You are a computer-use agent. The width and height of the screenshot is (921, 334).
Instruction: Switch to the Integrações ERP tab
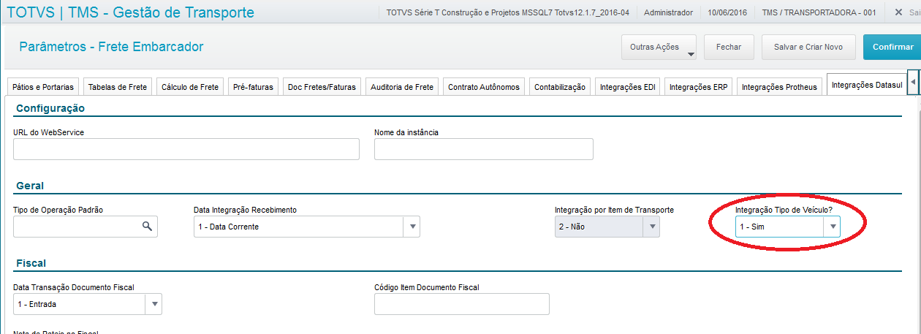(x=698, y=86)
